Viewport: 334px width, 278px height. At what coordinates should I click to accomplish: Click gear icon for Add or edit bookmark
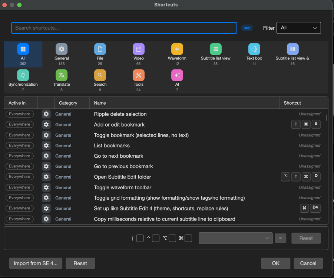pyautogui.click(x=46, y=125)
